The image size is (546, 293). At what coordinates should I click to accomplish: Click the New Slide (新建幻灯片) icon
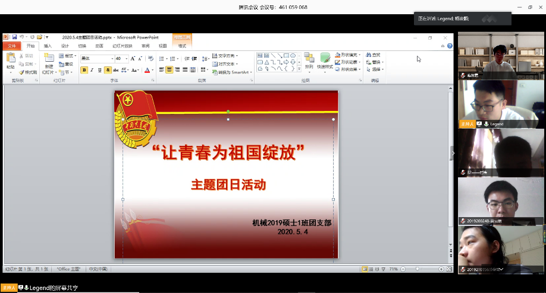click(49, 58)
